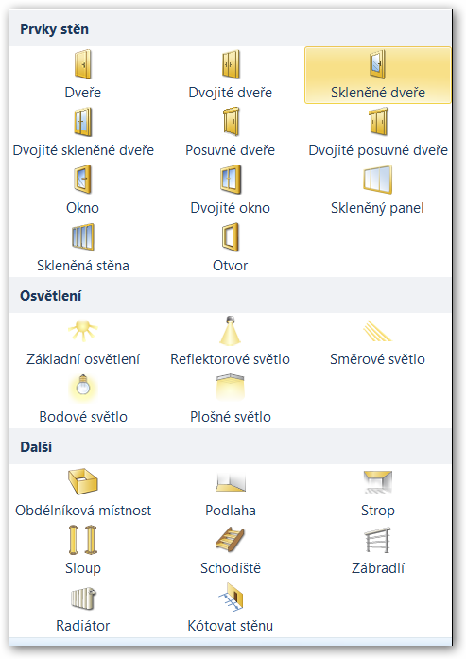Image resolution: width=466 pixels, height=659 pixels.
Task: Choose Plošné světlo area light
Action: pos(231,399)
